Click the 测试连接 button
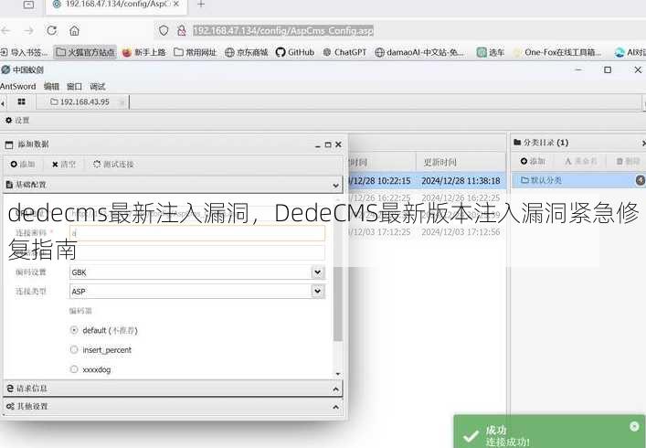The height and width of the screenshot is (448, 646). click(x=113, y=164)
